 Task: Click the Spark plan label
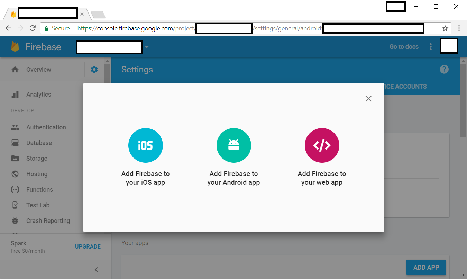point(19,243)
